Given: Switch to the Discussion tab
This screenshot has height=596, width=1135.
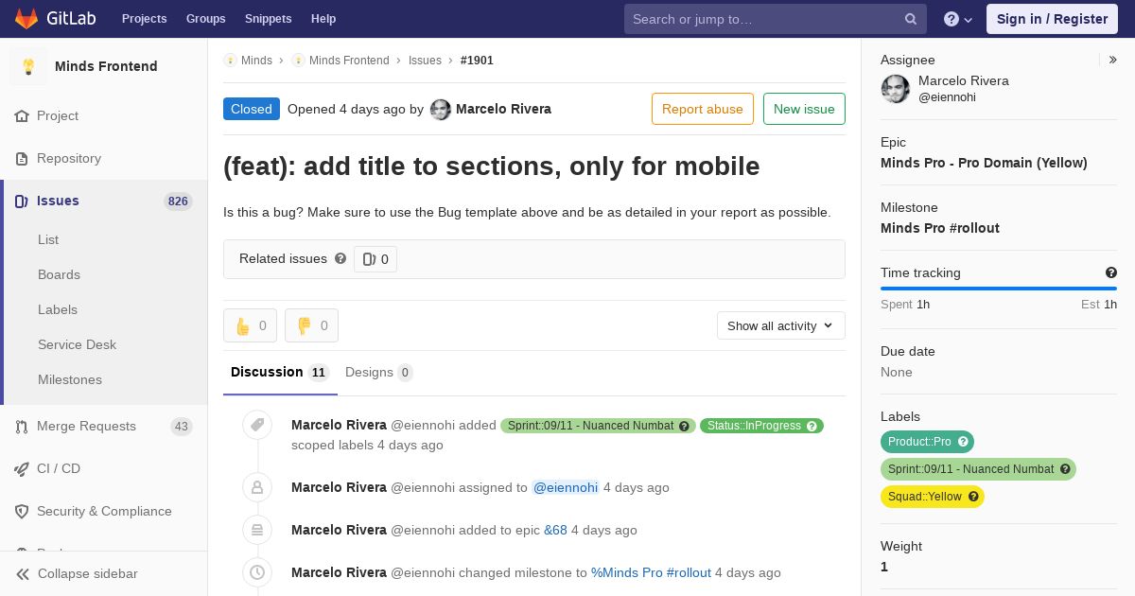Looking at the screenshot, I should pos(280,373).
